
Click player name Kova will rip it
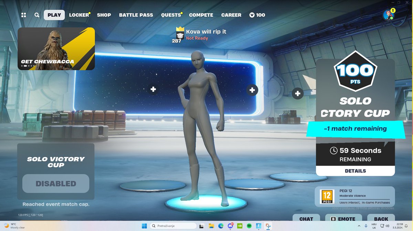(x=206, y=32)
